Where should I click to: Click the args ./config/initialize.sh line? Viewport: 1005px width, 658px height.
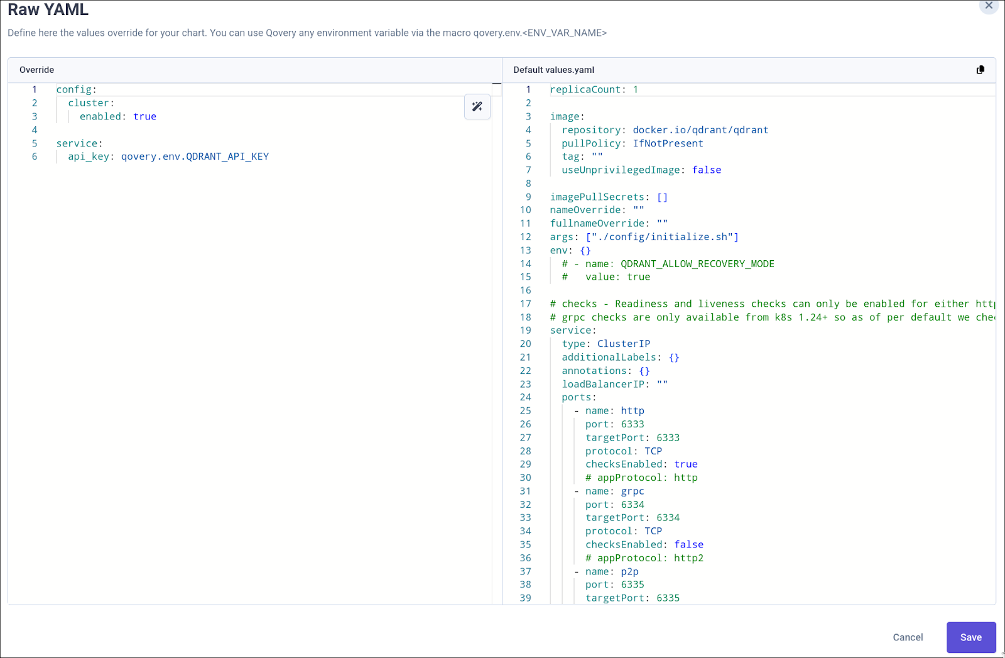click(x=644, y=237)
